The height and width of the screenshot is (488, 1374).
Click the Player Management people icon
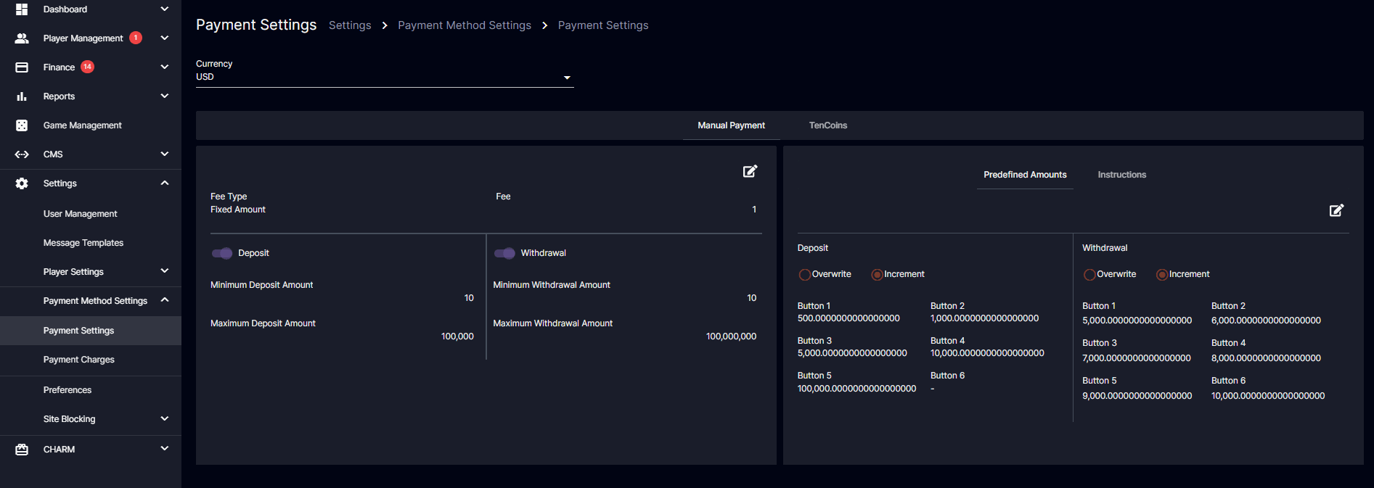click(22, 38)
